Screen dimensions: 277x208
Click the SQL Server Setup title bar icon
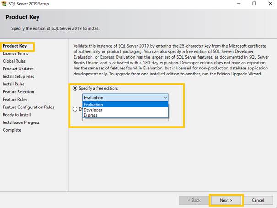pos(5,4)
